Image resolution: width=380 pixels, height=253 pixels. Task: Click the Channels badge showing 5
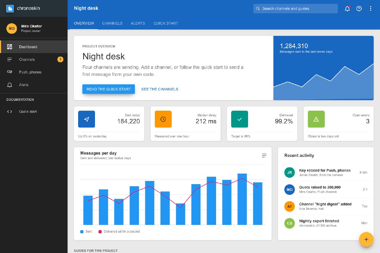click(61, 59)
